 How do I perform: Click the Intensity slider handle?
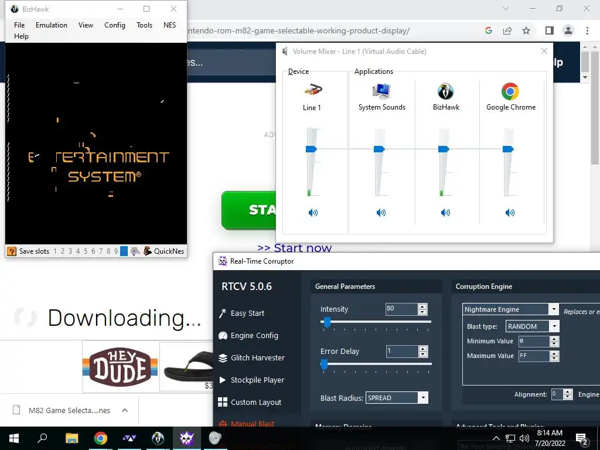point(327,322)
